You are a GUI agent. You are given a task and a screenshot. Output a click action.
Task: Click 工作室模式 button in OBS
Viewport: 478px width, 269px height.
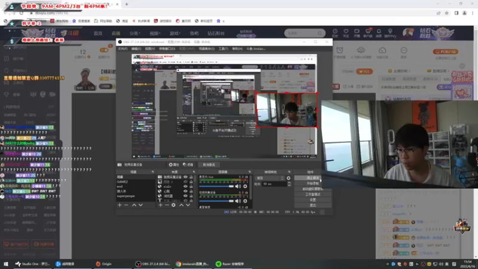[x=312, y=194]
